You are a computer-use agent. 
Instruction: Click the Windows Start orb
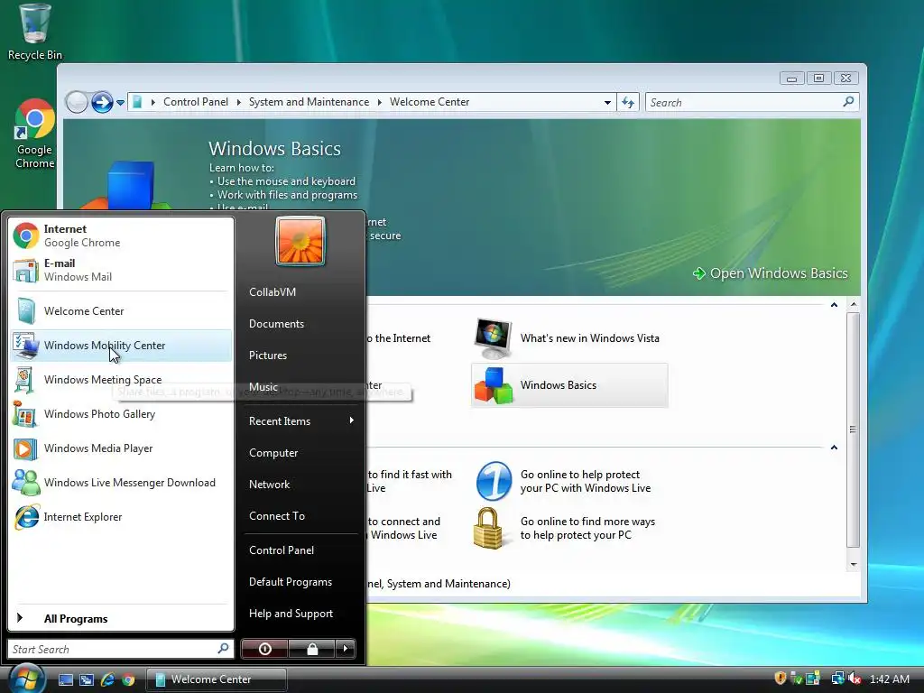[x=26, y=678]
